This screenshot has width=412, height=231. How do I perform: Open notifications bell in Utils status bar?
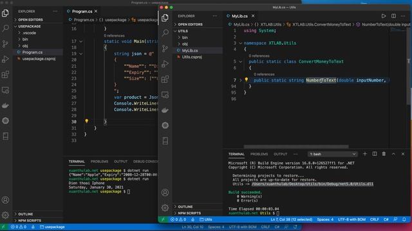[404, 219]
